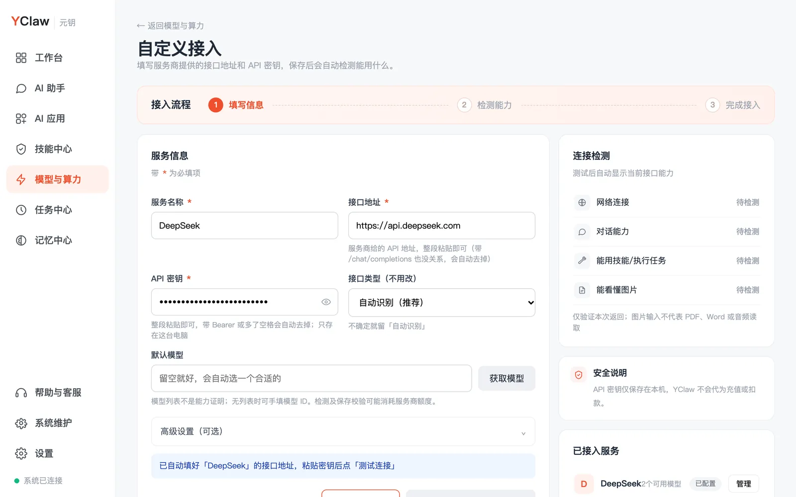The width and height of the screenshot is (796, 497).
Task: Click the 记忆中心 icon
Action: coord(21,241)
